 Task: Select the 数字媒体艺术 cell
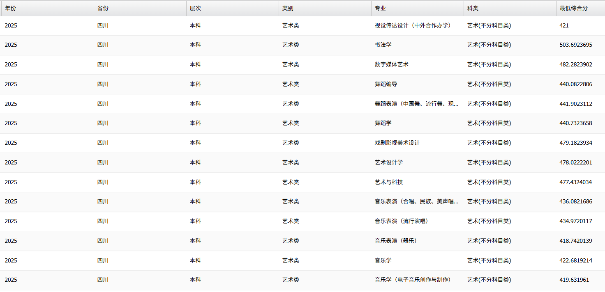pyautogui.click(x=391, y=64)
